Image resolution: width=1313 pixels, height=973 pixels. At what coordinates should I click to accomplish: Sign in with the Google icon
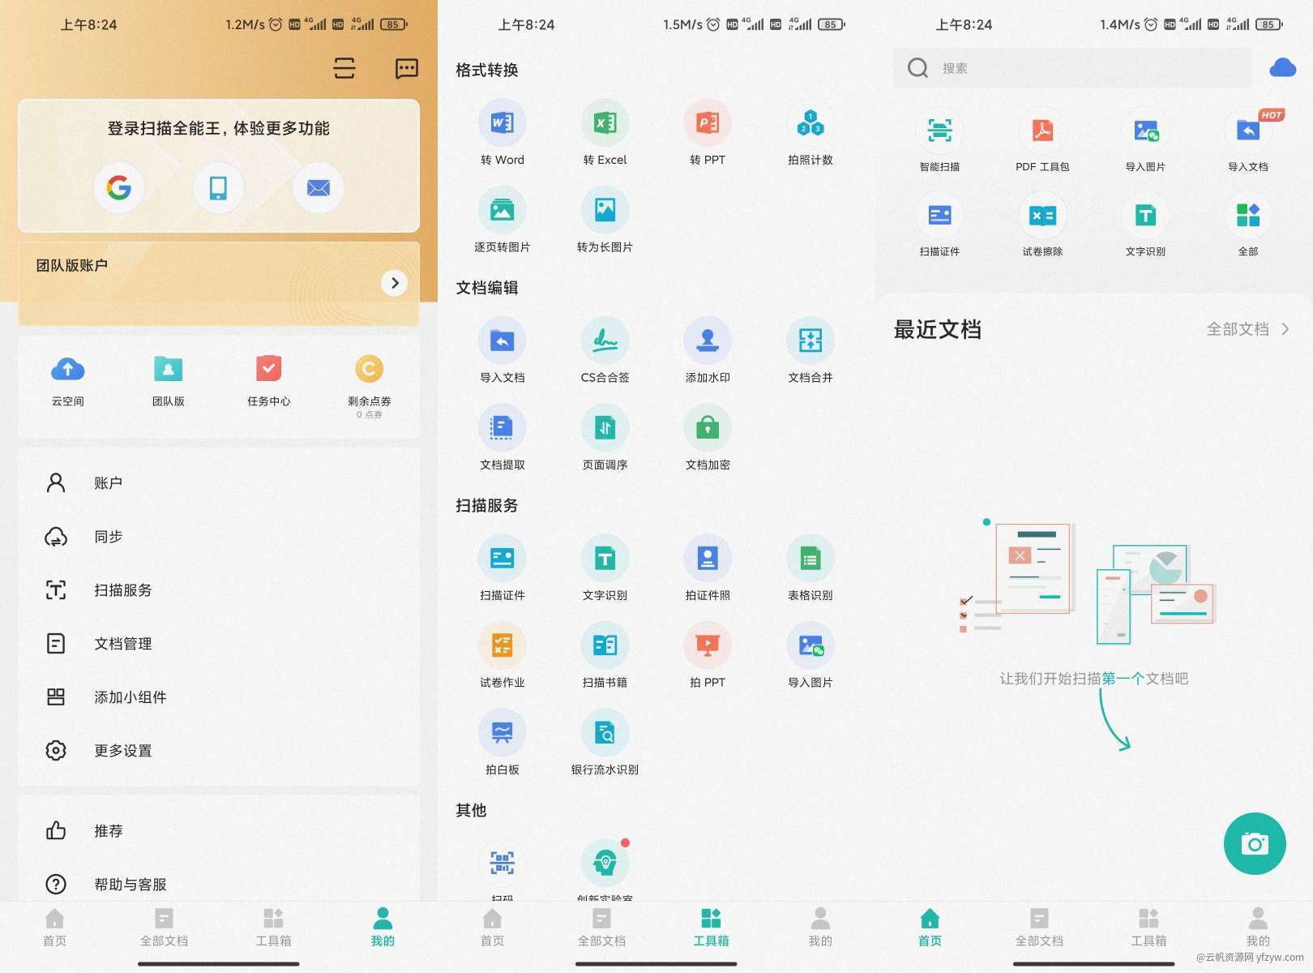click(x=119, y=188)
